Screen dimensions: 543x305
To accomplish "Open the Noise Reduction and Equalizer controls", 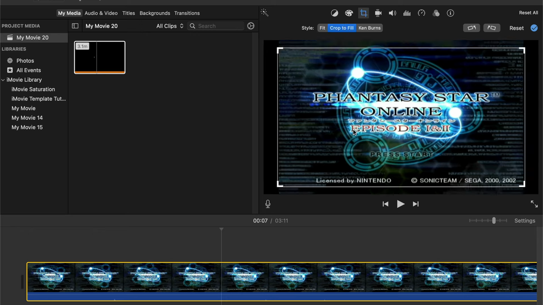I will click(407, 13).
